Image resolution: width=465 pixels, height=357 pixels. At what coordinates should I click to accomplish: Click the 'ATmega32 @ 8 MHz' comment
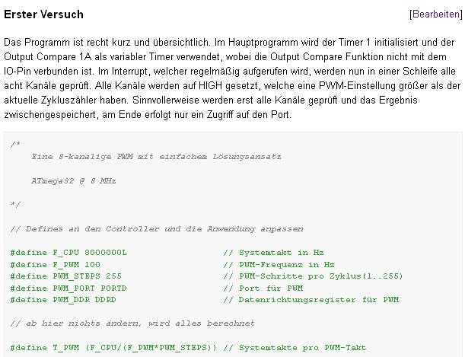[x=74, y=181]
